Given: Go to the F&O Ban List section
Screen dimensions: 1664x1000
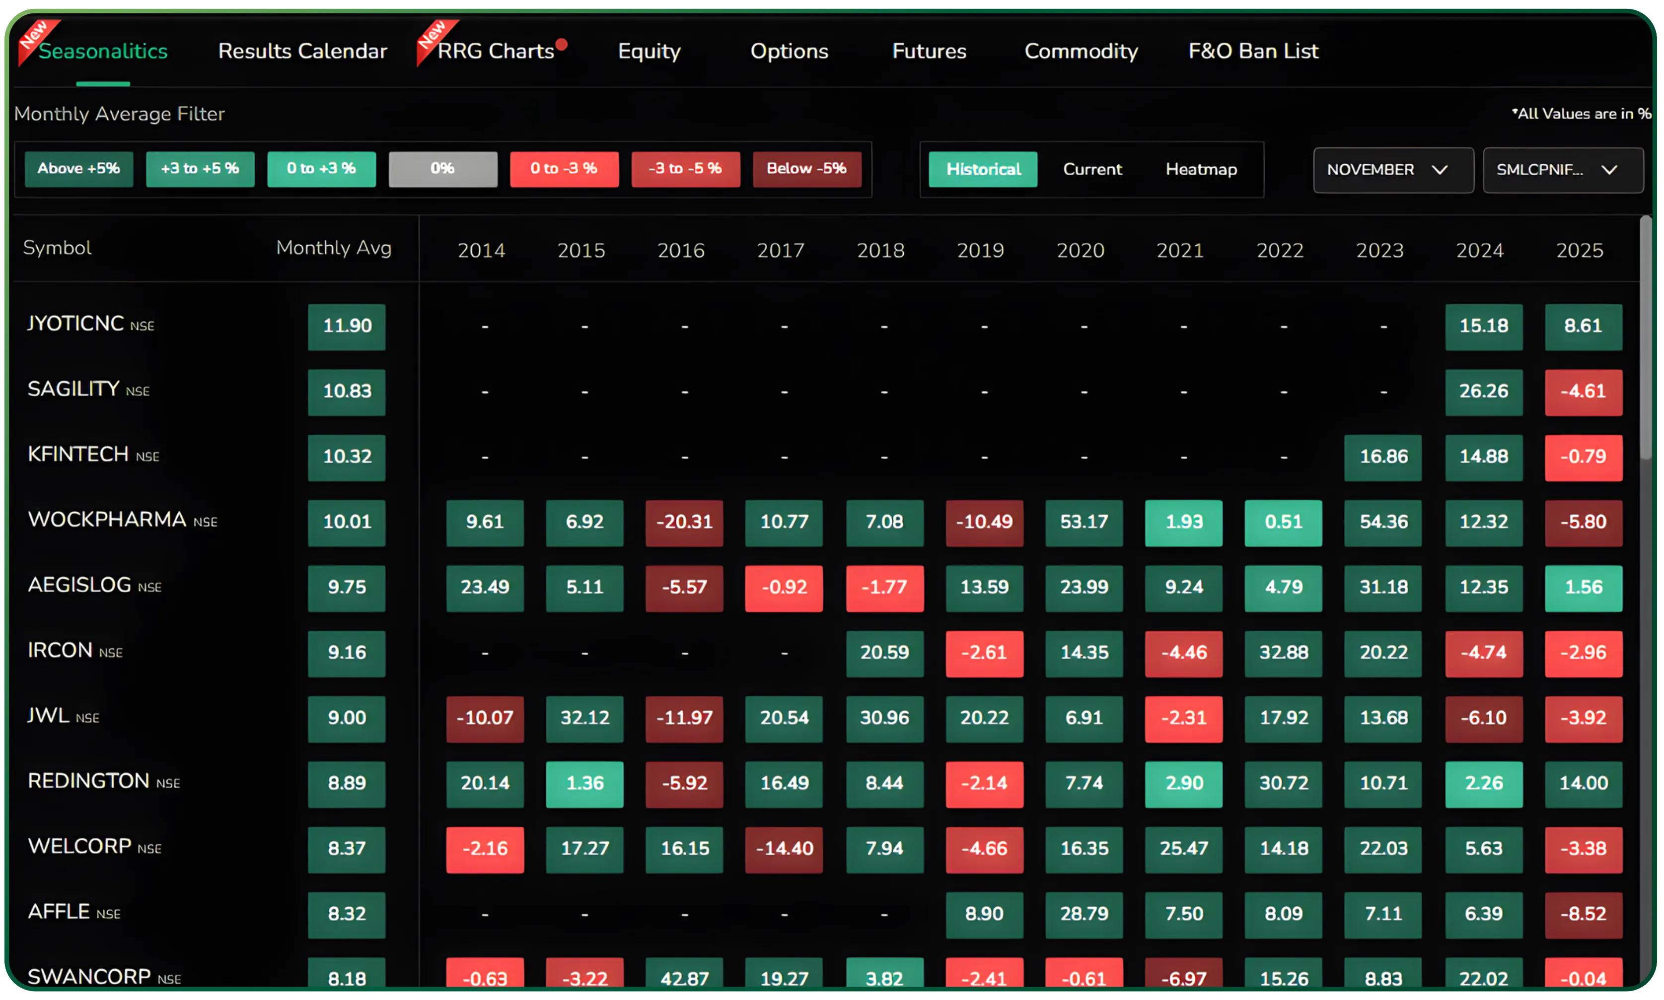Looking at the screenshot, I should (1253, 51).
